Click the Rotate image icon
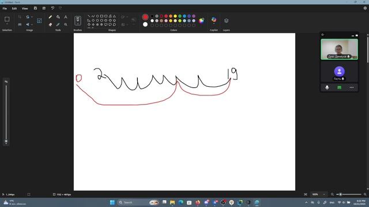369x207 pixels. click(28, 17)
